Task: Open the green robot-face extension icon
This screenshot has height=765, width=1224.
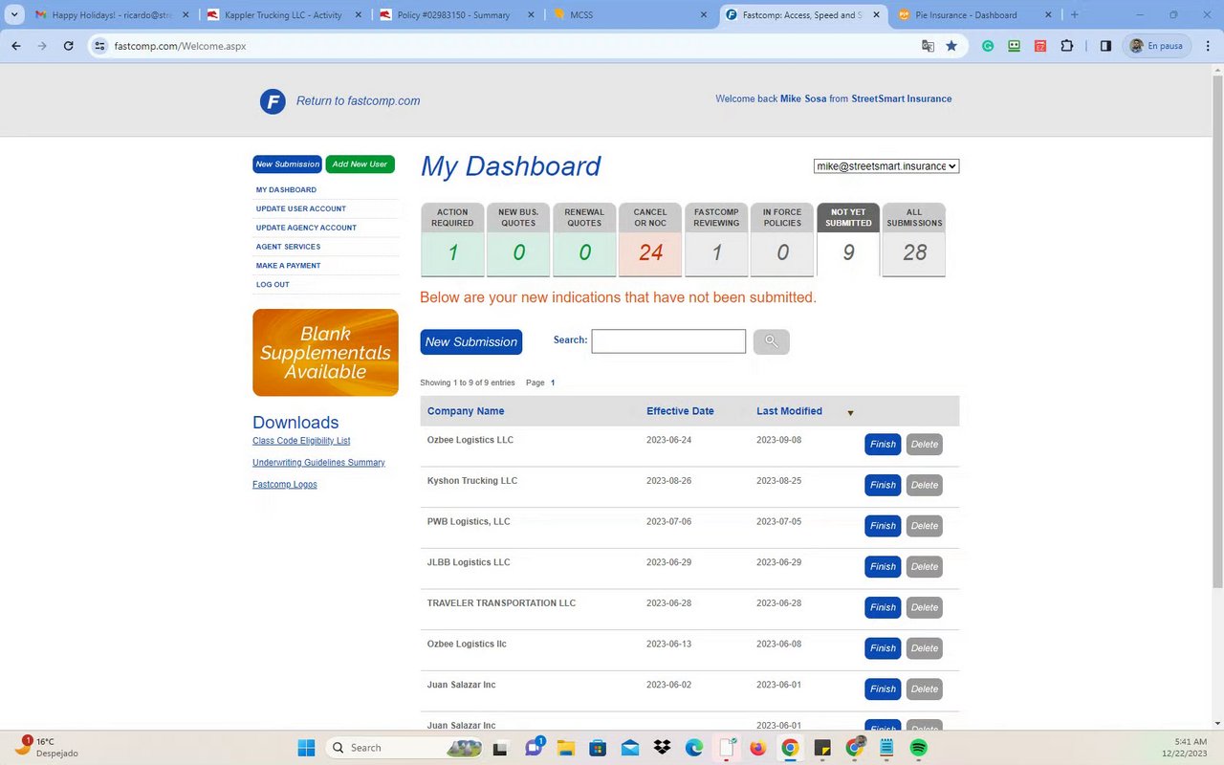Action: tap(1014, 46)
